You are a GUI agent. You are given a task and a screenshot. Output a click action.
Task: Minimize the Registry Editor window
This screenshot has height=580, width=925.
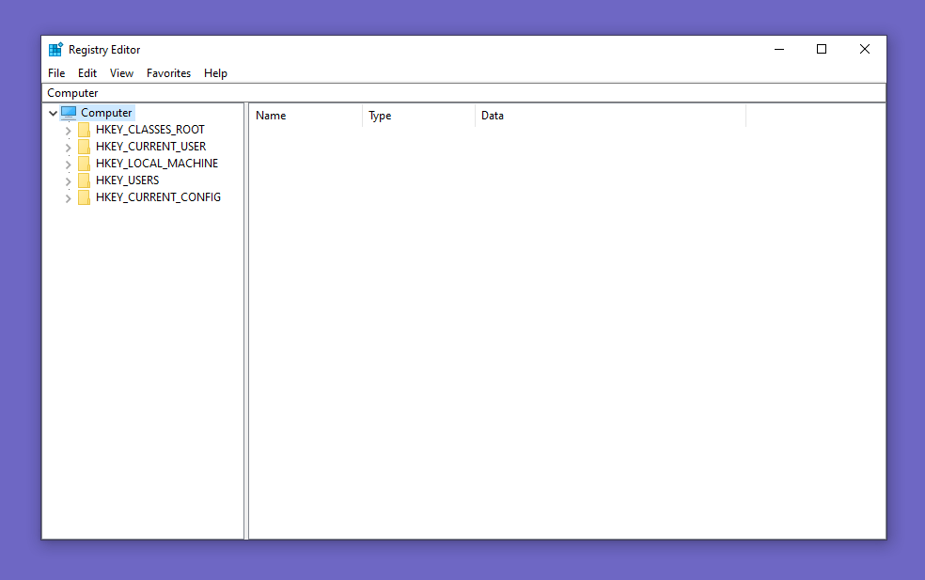[x=779, y=50]
